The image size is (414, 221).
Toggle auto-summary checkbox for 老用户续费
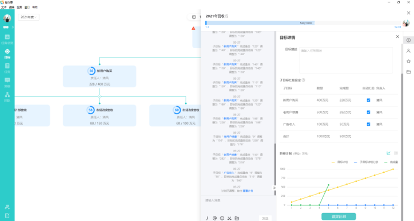(369, 113)
